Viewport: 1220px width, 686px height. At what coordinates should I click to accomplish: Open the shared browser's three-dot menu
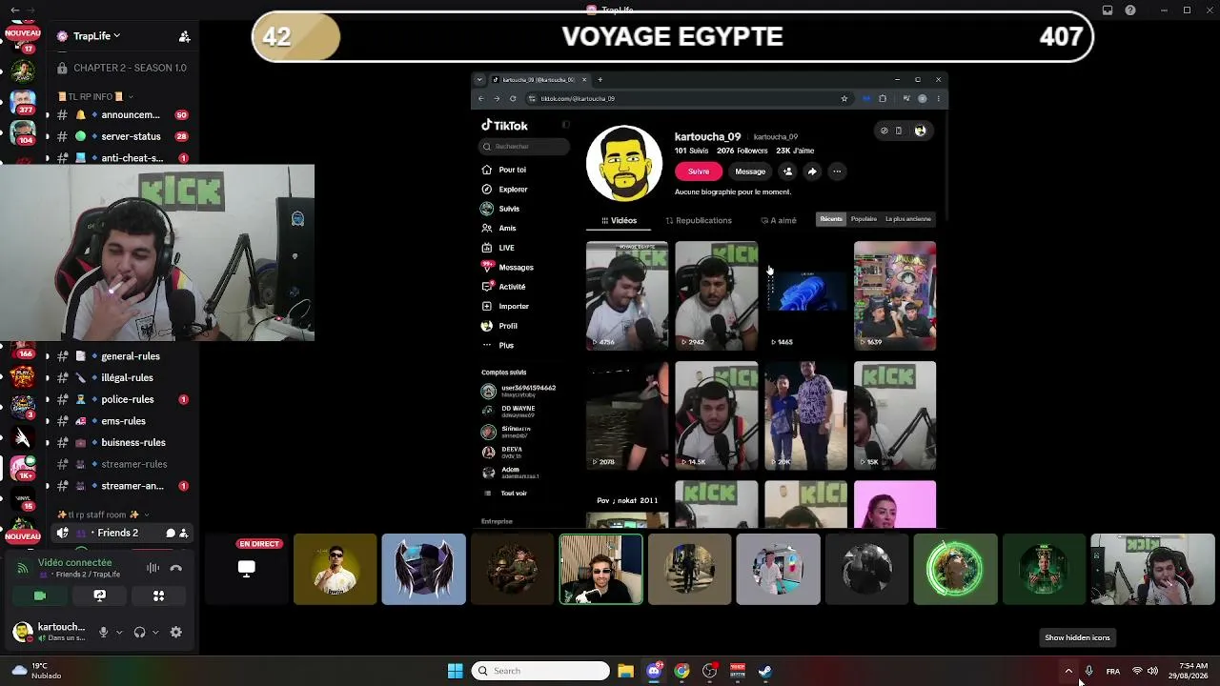pos(939,98)
